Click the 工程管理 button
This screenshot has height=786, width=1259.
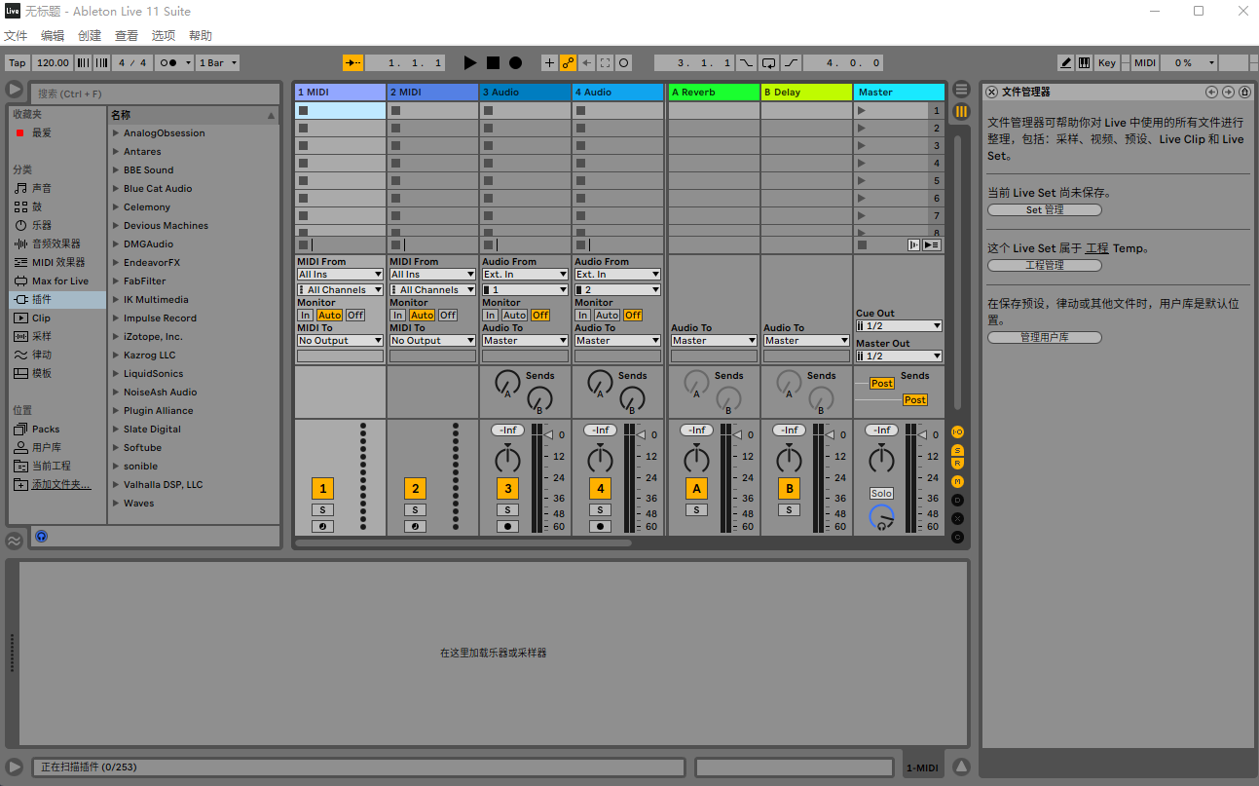pos(1045,265)
